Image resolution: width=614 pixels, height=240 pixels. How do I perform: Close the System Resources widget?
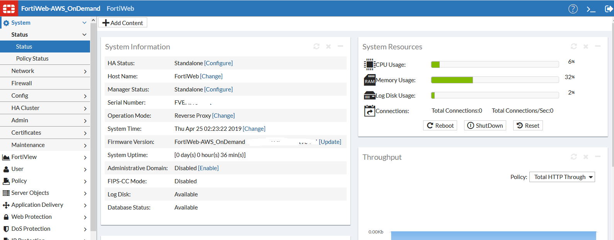tap(586, 46)
